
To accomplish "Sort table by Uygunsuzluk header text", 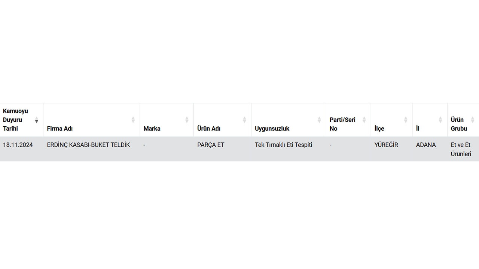I will [x=272, y=129].
